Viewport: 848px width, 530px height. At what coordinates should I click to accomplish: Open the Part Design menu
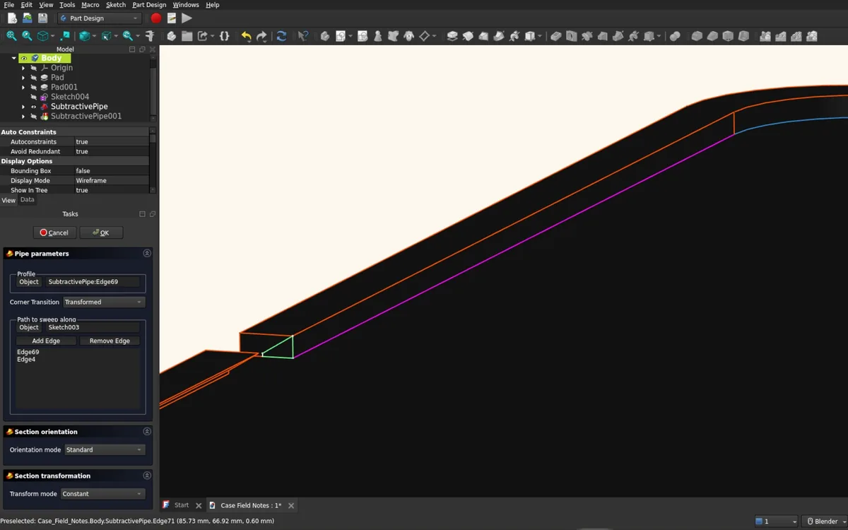(x=149, y=5)
